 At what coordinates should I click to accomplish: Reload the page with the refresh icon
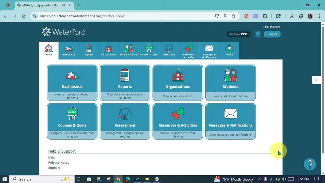click(x=24, y=16)
